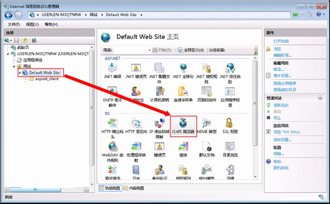The image size is (330, 204).
Task: Click the 编辑权限... link
Action: (x=283, y=56)
